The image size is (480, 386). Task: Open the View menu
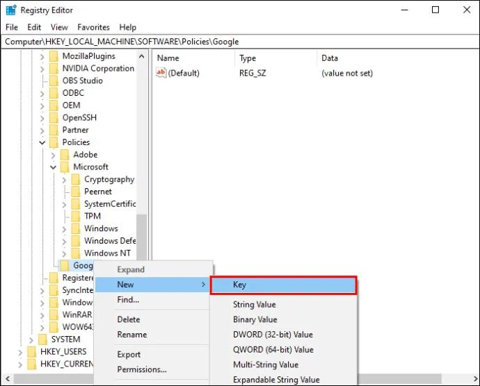pyautogui.click(x=59, y=27)
